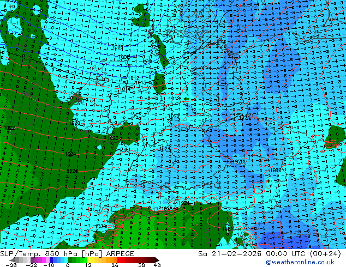This screenshot has width=346, height=267.
Task: Click the 1006 isobar label
Action: pos(117,47)
